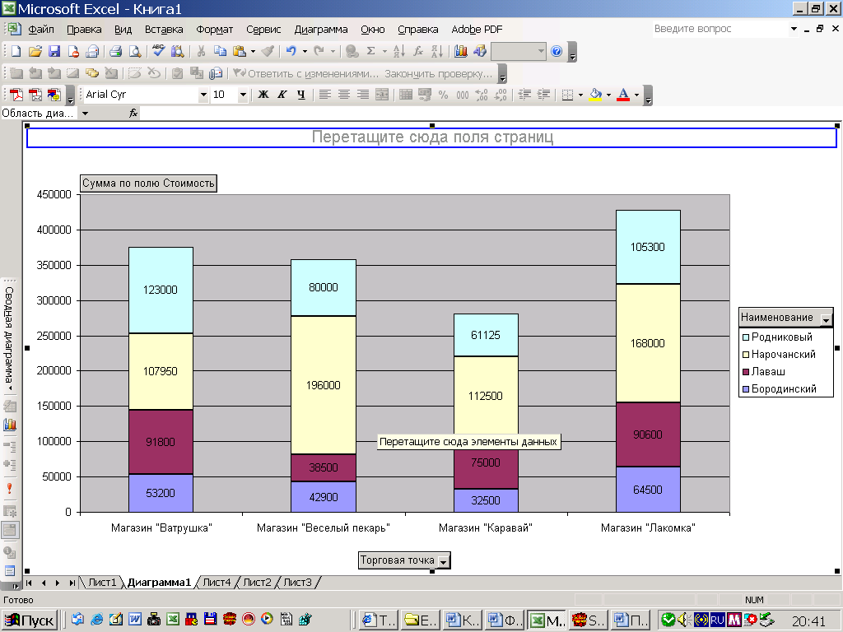
Task: Toggle italic formatting (К)
Action: [x=282, y=95]
